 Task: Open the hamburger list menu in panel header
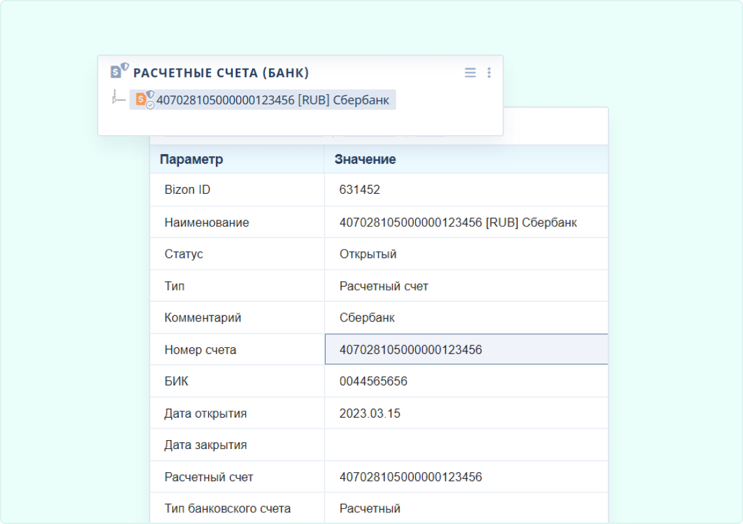[x=470, y=72]
